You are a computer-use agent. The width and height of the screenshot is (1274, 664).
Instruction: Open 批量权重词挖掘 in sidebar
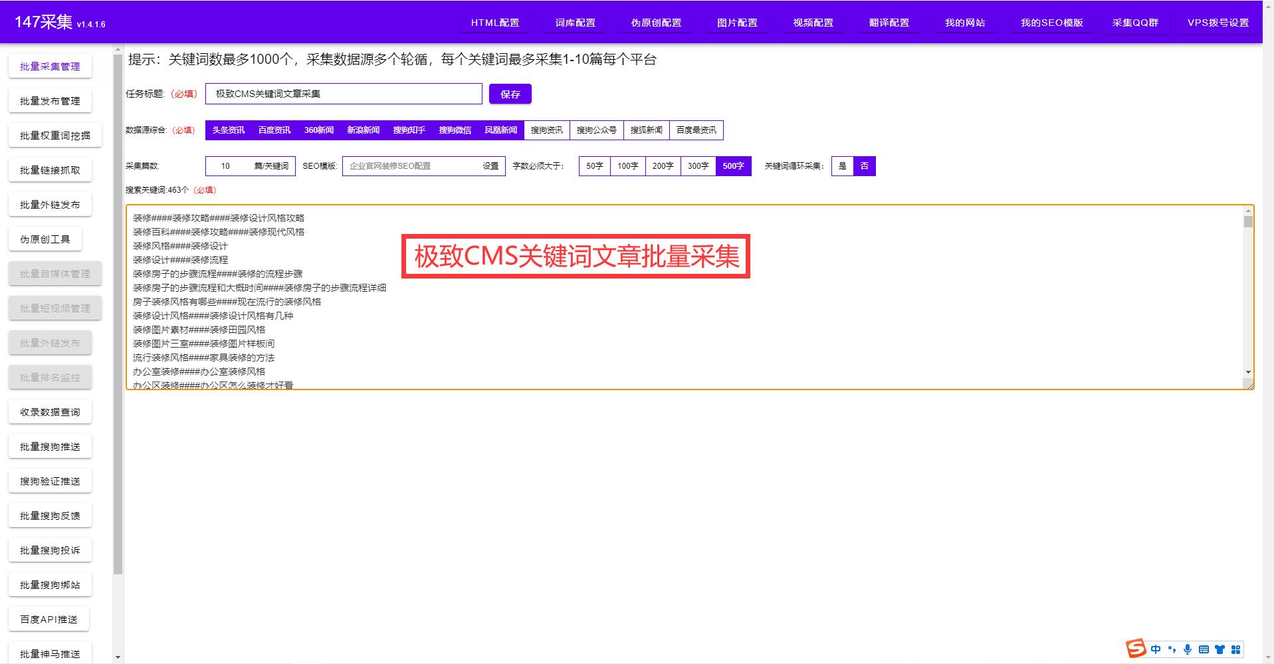coord(55,136)
